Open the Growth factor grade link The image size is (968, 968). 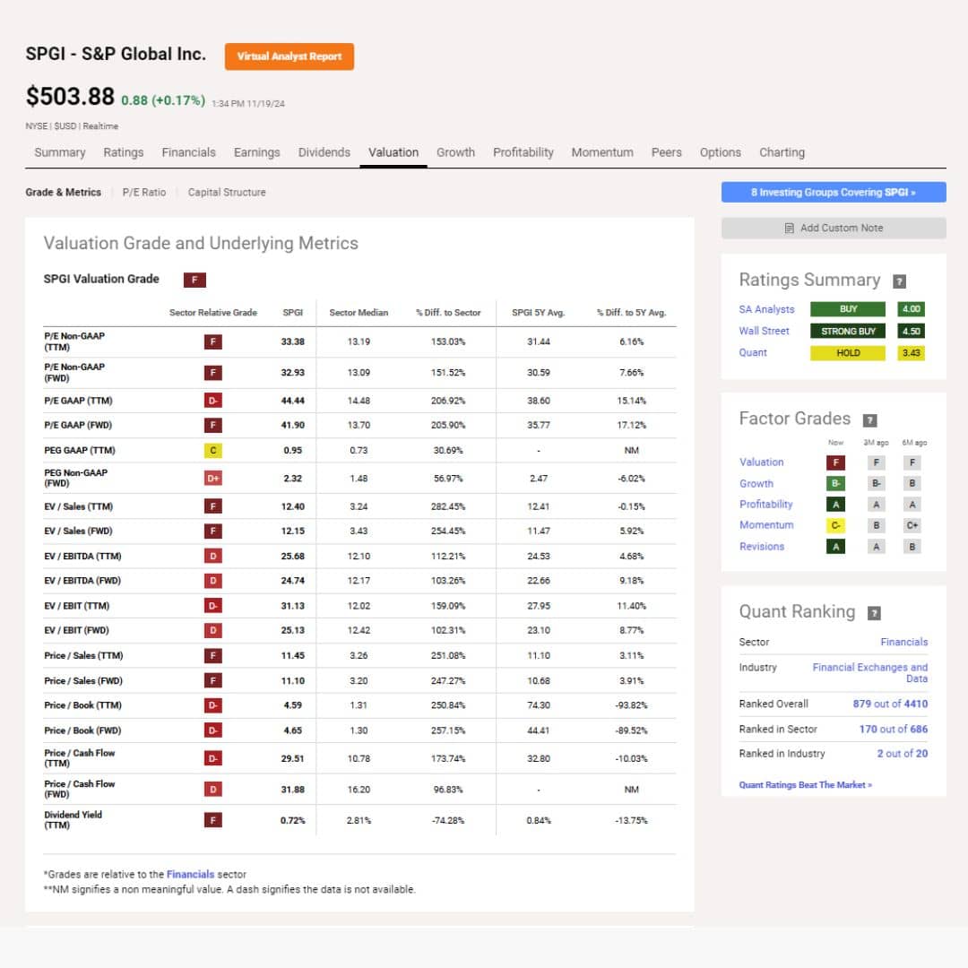pos(756,484)
